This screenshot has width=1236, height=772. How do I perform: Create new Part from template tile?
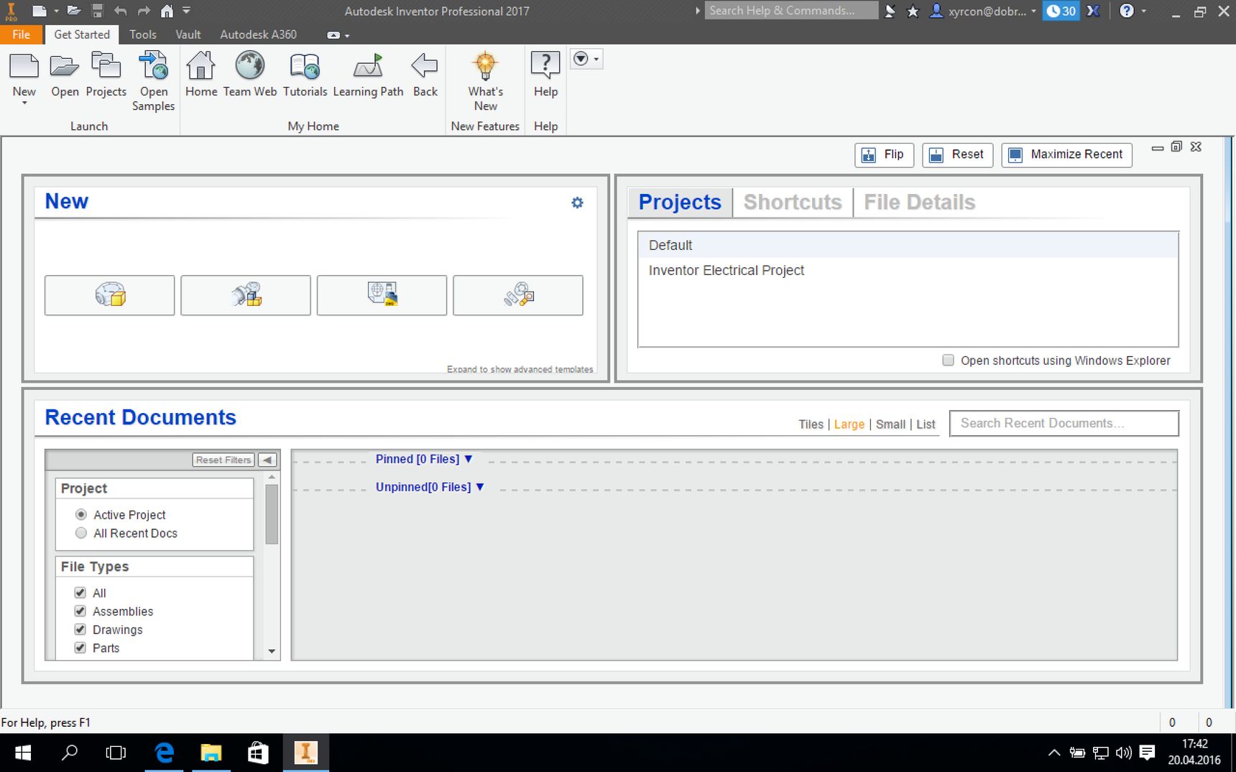point(109,295)
